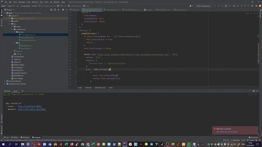Open user account icon in toolbar
This screenshot has height=147, width=262.
point(191,6)
